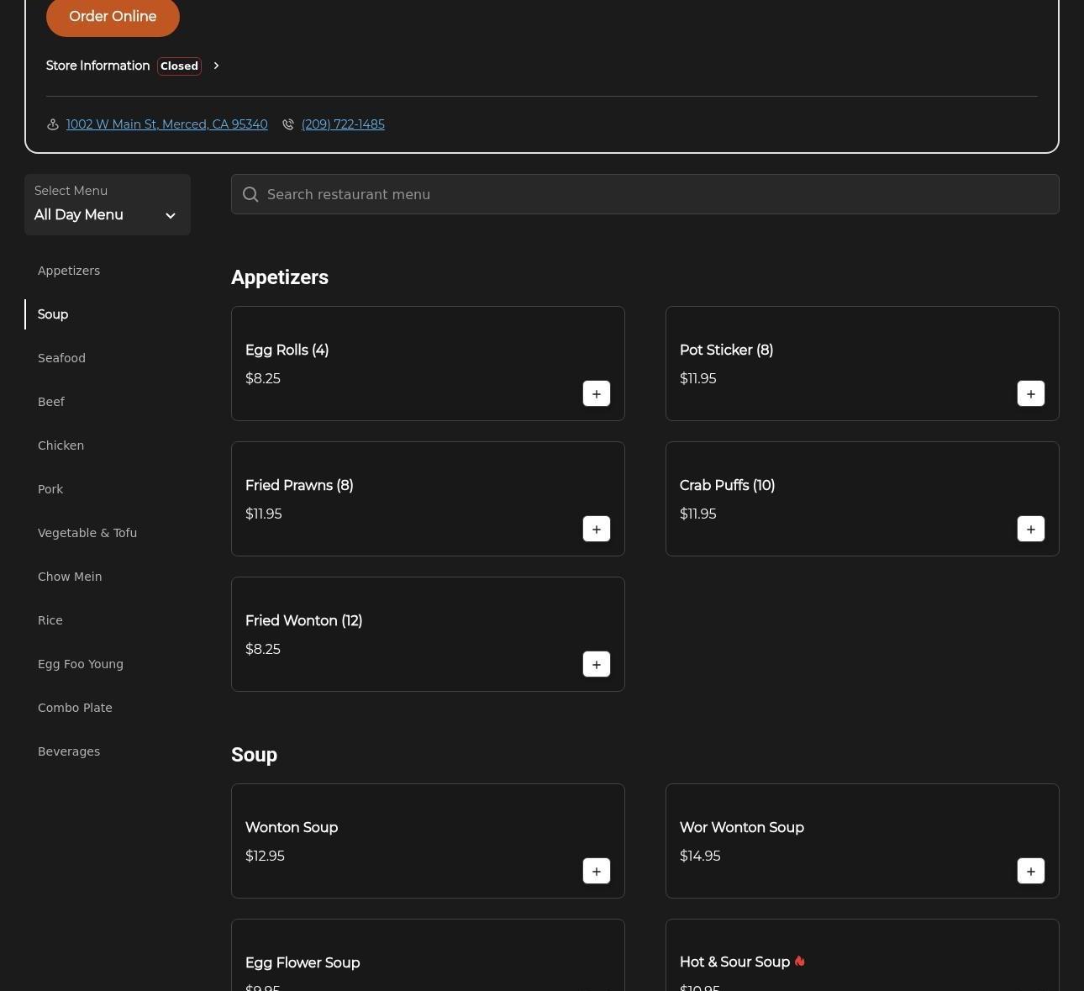
Task: Click the Closed status badge
Action: tap(179, 66)
